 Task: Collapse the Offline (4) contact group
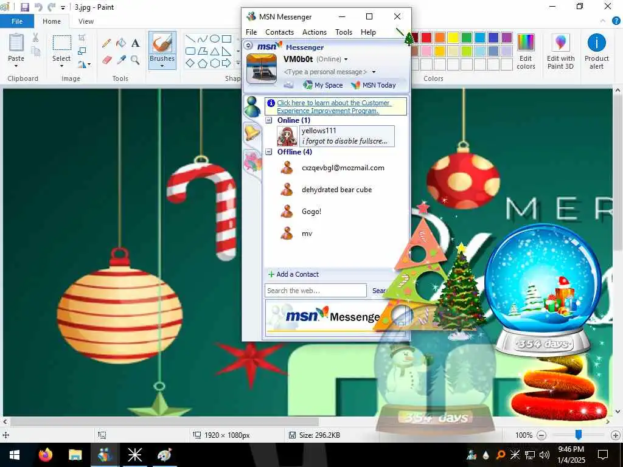tap(269, 151)
